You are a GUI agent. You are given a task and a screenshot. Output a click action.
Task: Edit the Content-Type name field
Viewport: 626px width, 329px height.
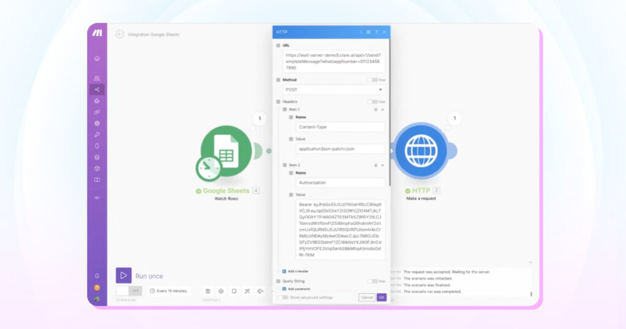pyautogui.click(x=341, y=127)
